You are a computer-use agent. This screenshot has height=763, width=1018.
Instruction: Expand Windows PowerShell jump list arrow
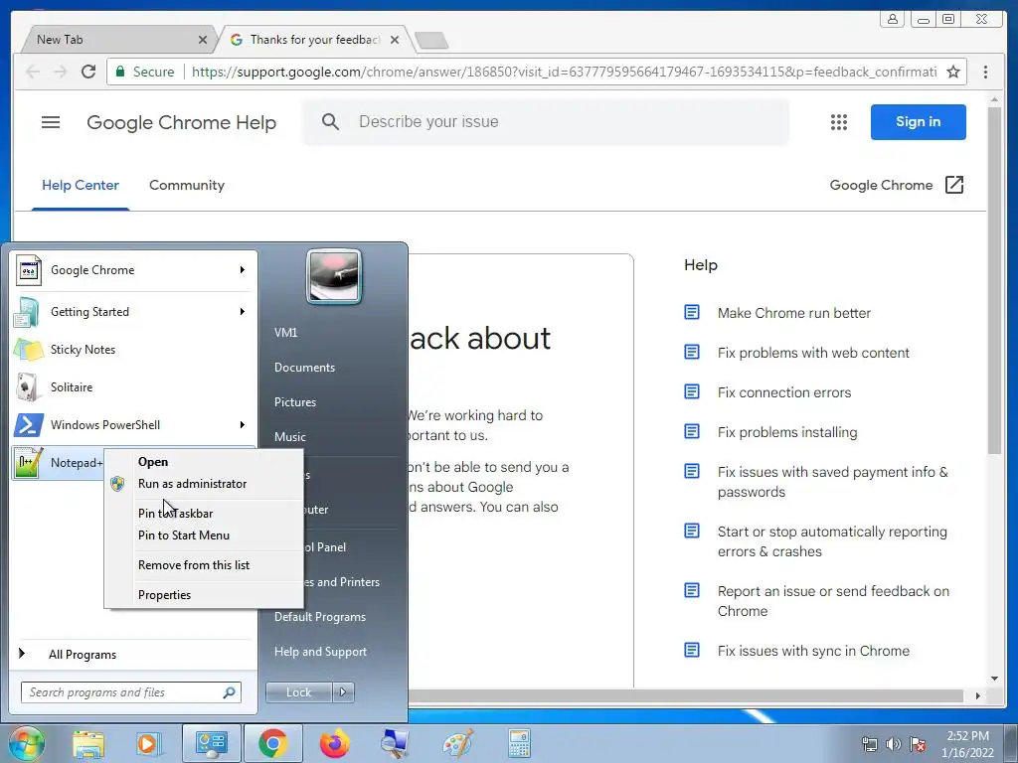[243, 425]
